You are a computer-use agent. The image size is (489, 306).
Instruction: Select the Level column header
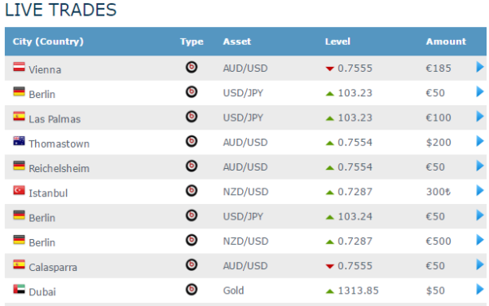[x=337, y=42]
